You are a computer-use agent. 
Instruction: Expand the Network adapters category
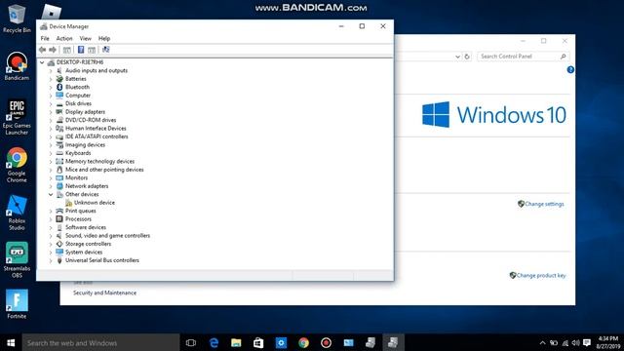click(x=51, y=186)
